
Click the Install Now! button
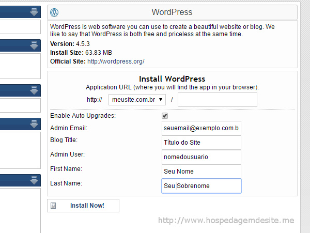tap(83, 206)
